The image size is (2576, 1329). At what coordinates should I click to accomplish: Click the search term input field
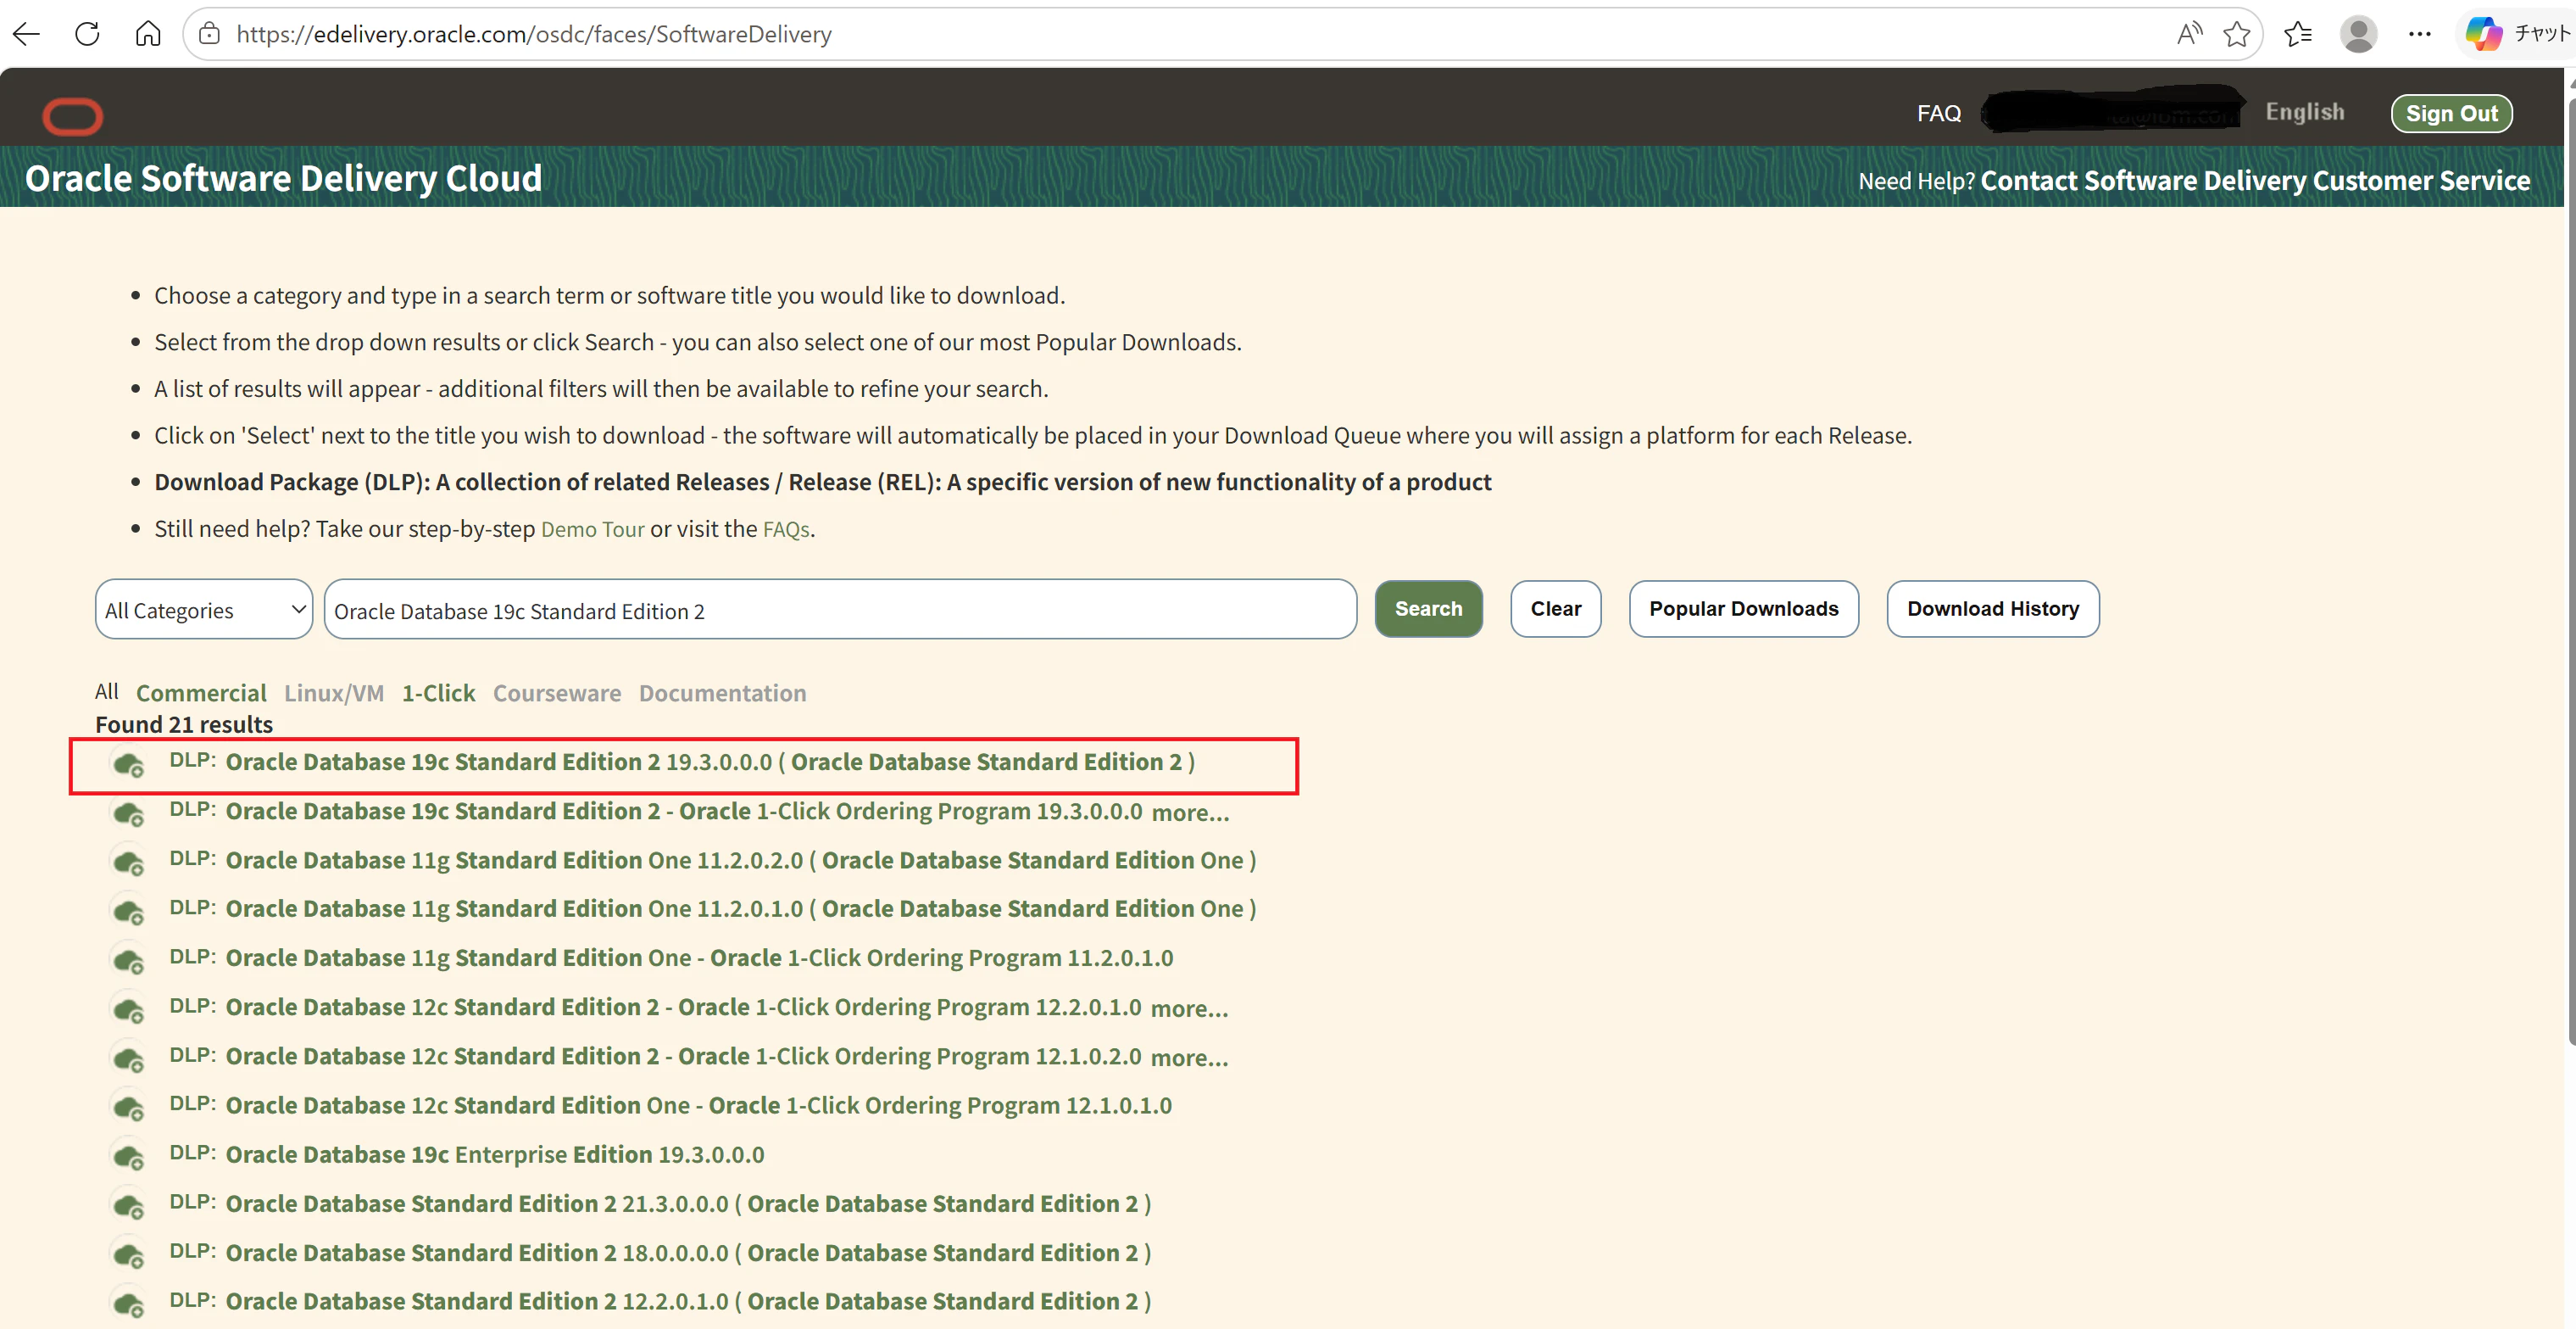pyautogui.click(x=840, y=610)
